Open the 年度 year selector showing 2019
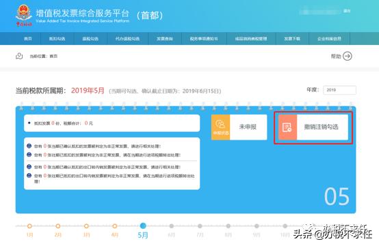This screenshot has height=246, width=379. 339,90
